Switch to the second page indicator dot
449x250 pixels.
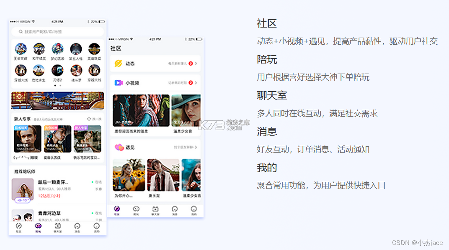pos(60,85)
